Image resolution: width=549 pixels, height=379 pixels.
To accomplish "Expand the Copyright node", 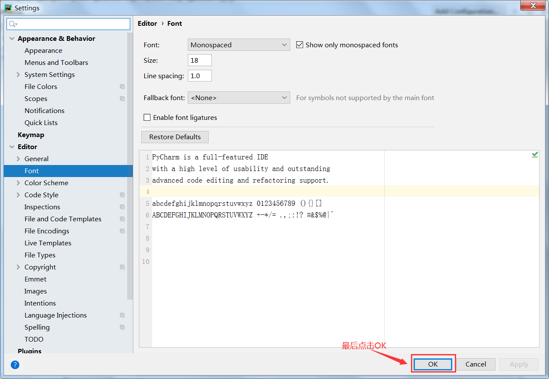I will 18,267.
